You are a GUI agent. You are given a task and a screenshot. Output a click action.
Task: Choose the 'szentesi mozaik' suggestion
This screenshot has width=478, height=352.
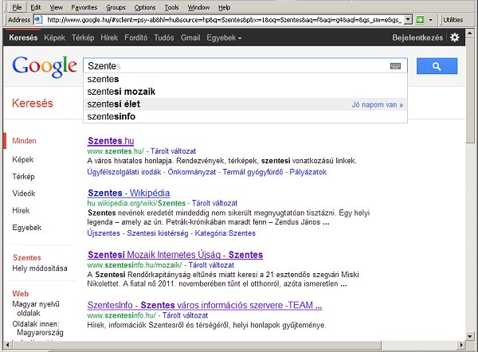[x=245, y=92]
